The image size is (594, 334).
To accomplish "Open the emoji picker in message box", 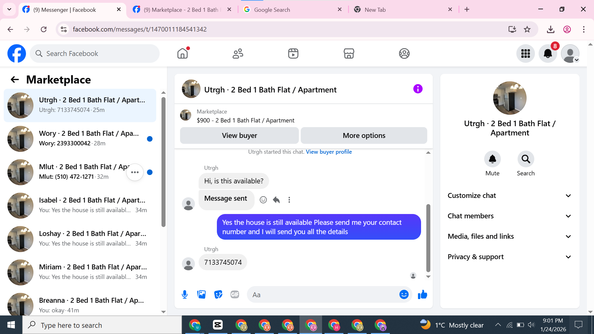I will [404, 294].
